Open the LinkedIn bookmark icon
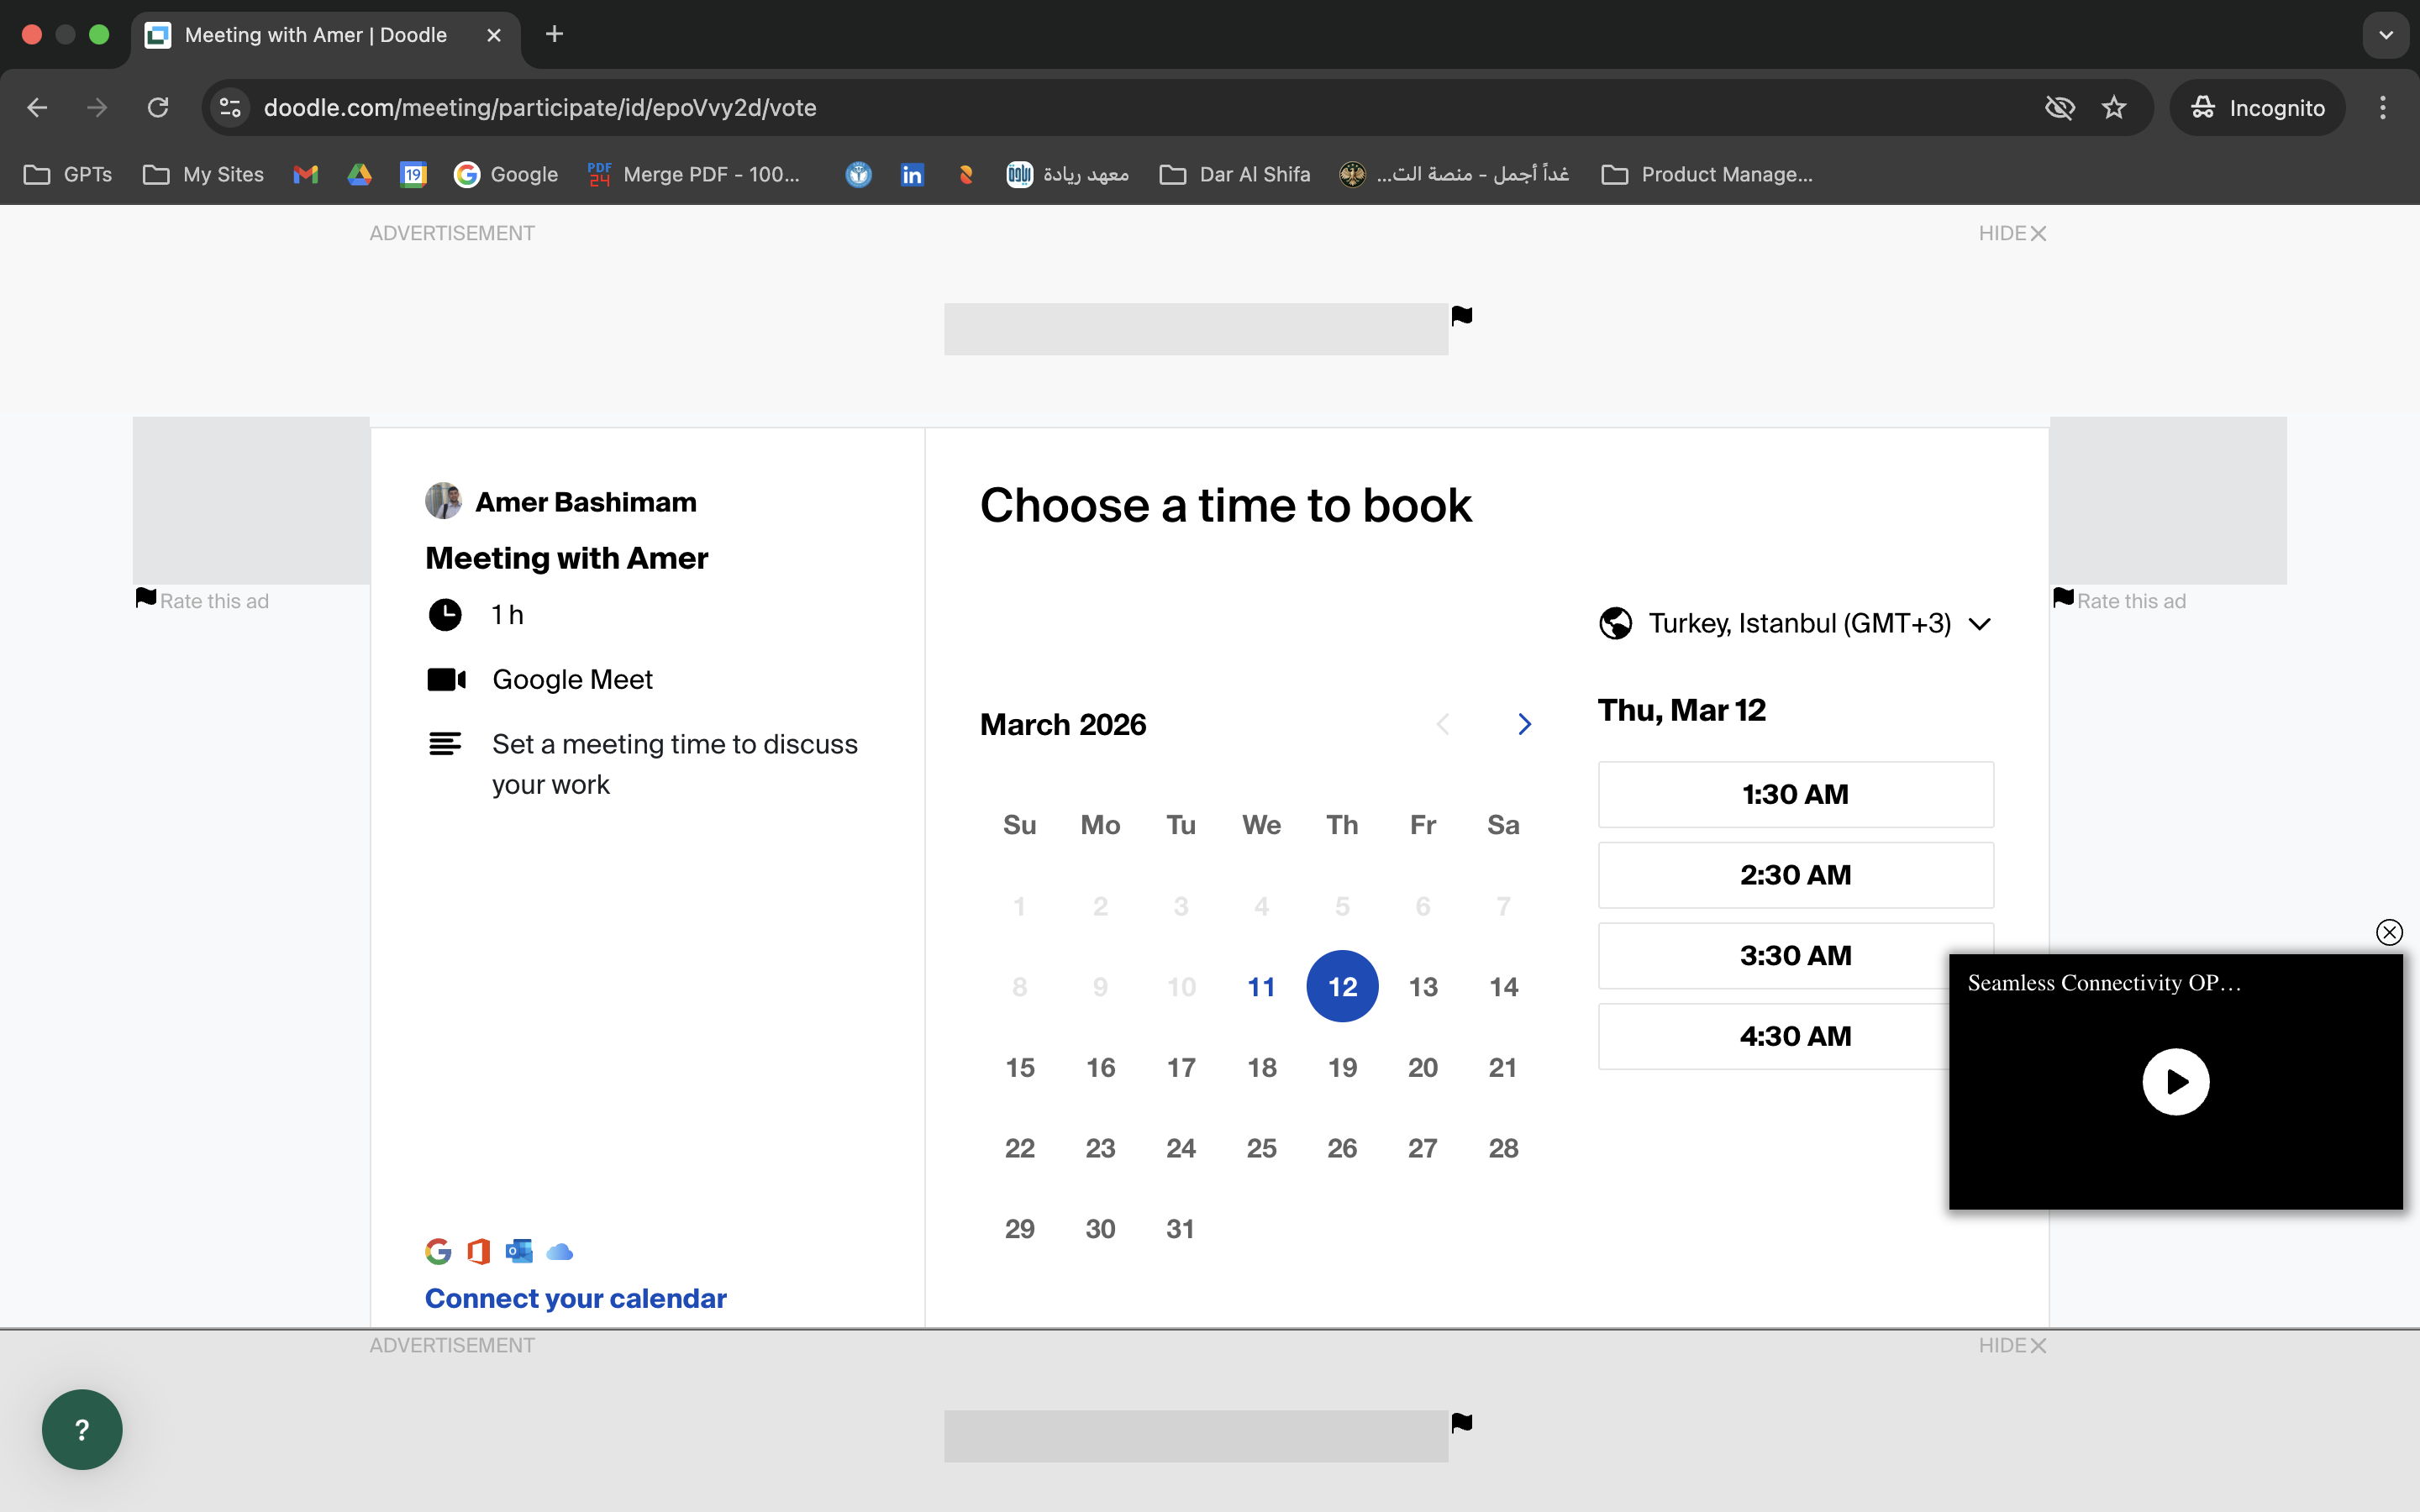Viewport: 2420px width, 1512px height. pyautogui.click(x=911, y=174)
